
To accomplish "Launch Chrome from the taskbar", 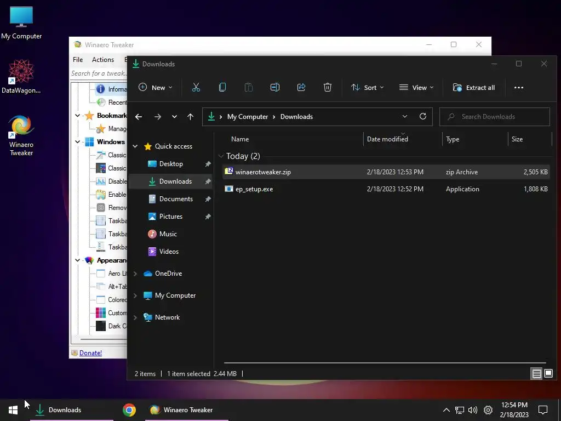I will point(129,410).
